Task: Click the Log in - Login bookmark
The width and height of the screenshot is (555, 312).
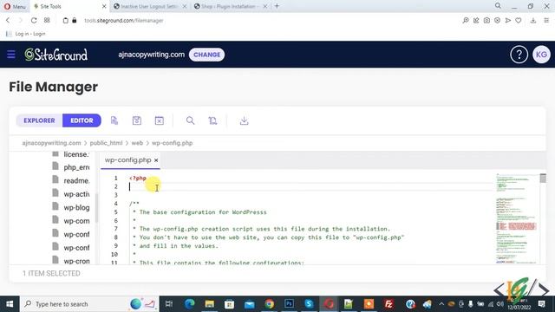Action: (x=26, y=34)
